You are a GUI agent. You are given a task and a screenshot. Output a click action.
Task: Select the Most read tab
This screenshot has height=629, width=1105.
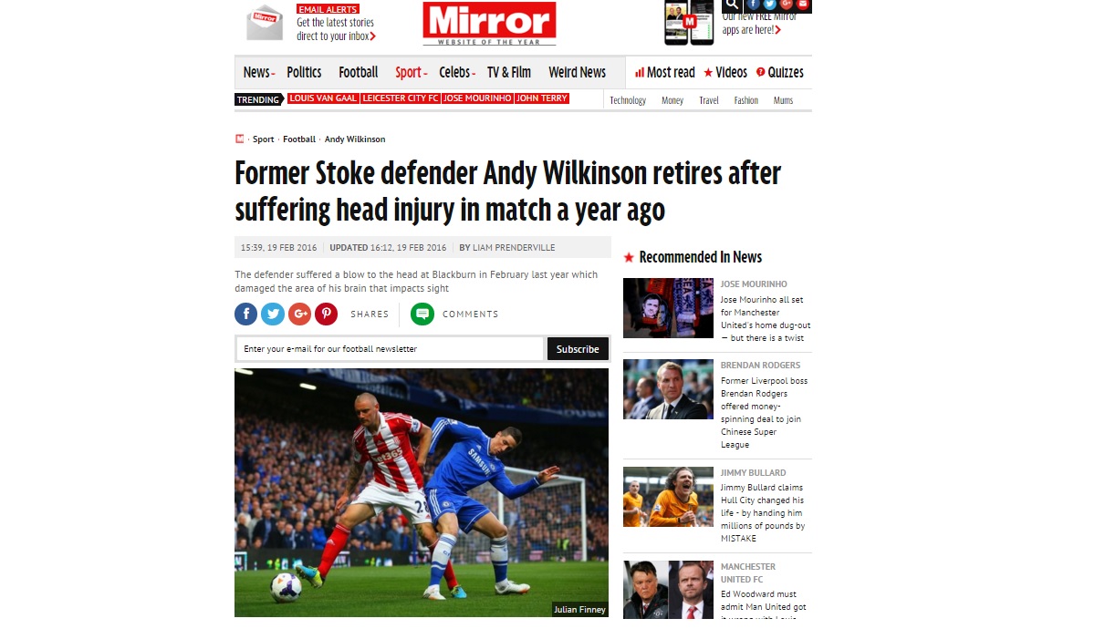664,73
